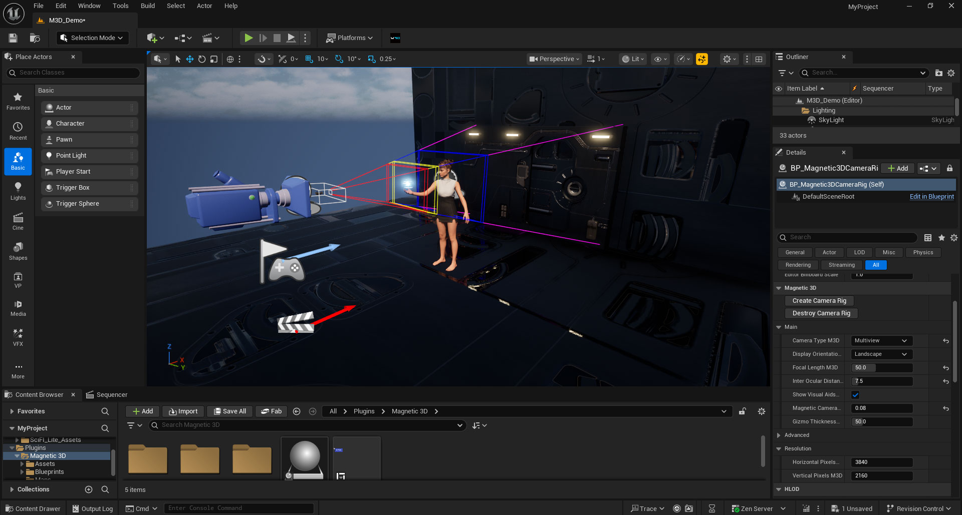Toggle scale snapping at 0.25
Screen dimensions: 962x515
click(372, 59)
